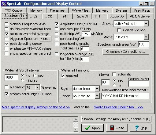The image size is (156, 135).
Task: Enable non scrolling WF
Action: click(x=57, y=39)
